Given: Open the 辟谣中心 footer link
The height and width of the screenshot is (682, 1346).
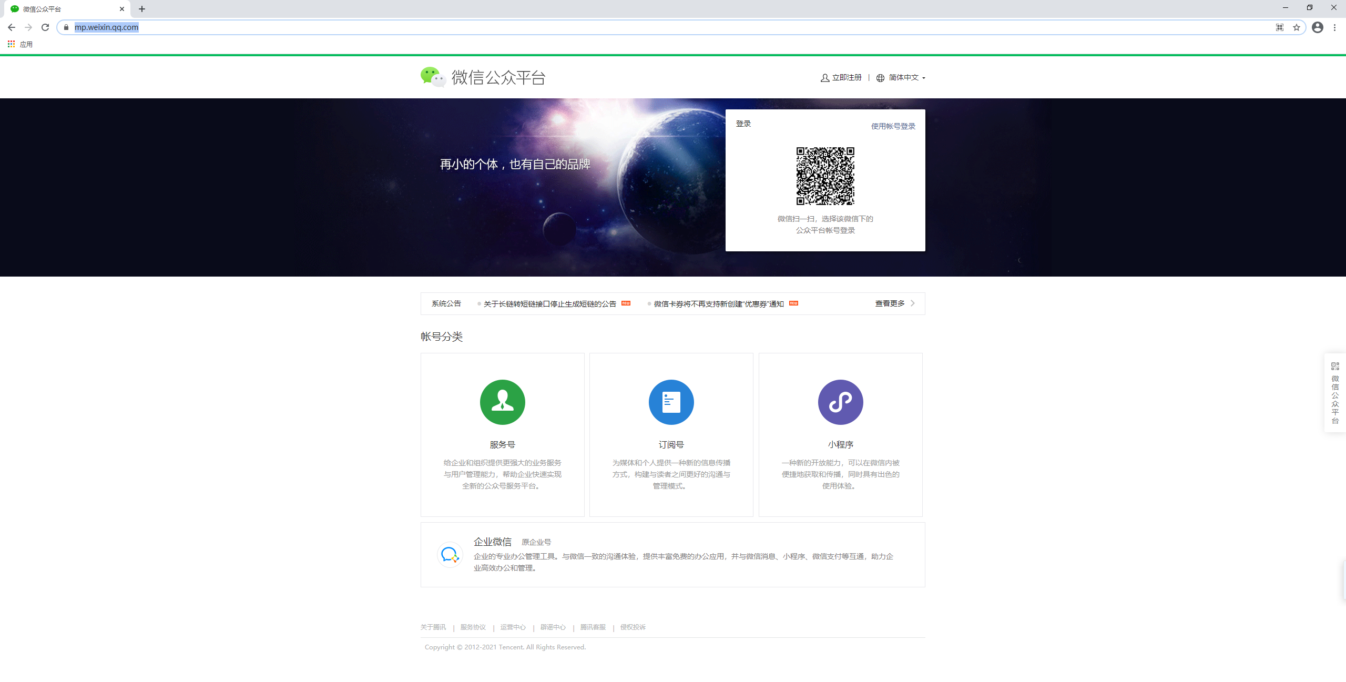Looking at the screenshot, I should (x=553, y=627).
